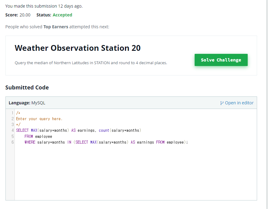
Task: Select the Score value 20.00
Action: coord(25,15)
